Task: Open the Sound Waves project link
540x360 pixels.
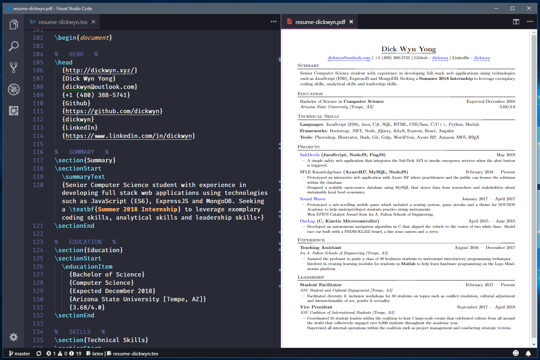Action: 313,199
